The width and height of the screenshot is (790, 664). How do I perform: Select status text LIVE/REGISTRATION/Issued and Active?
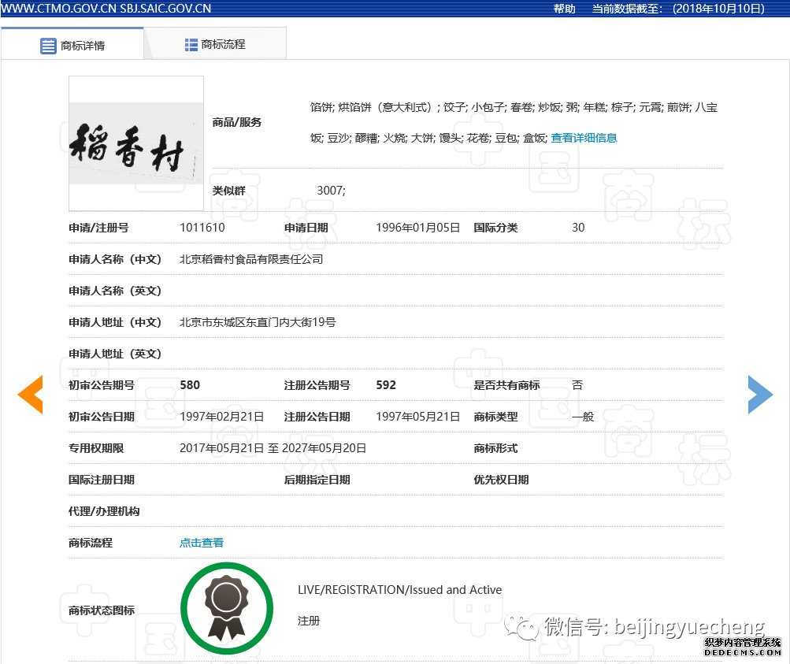[x=399, y=590]
